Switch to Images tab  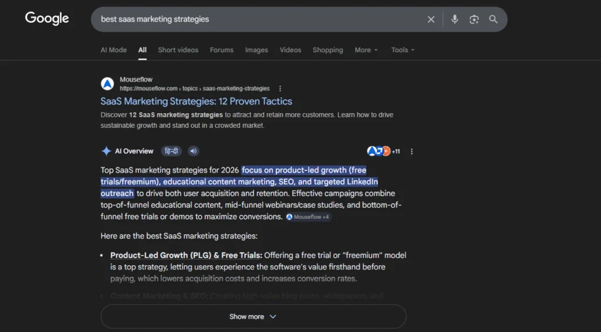pyautogui.click(x=256, y=50)
